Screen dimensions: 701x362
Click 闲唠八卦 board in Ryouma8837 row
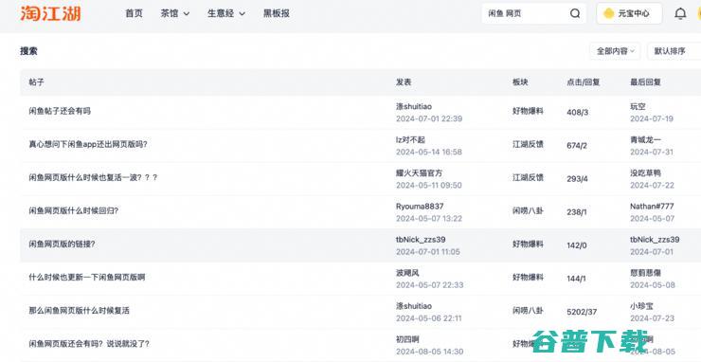click(x=528, y=210)
